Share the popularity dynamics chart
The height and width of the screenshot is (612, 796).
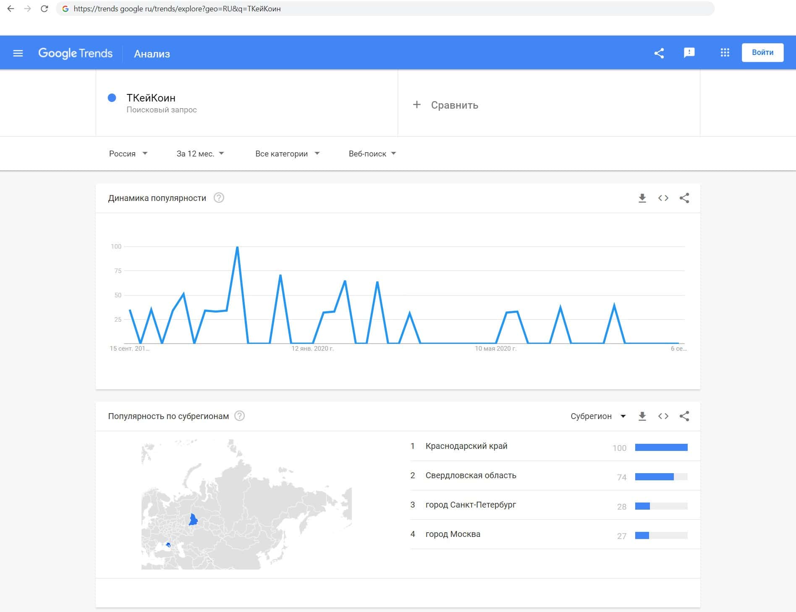[x=684, y=198]
